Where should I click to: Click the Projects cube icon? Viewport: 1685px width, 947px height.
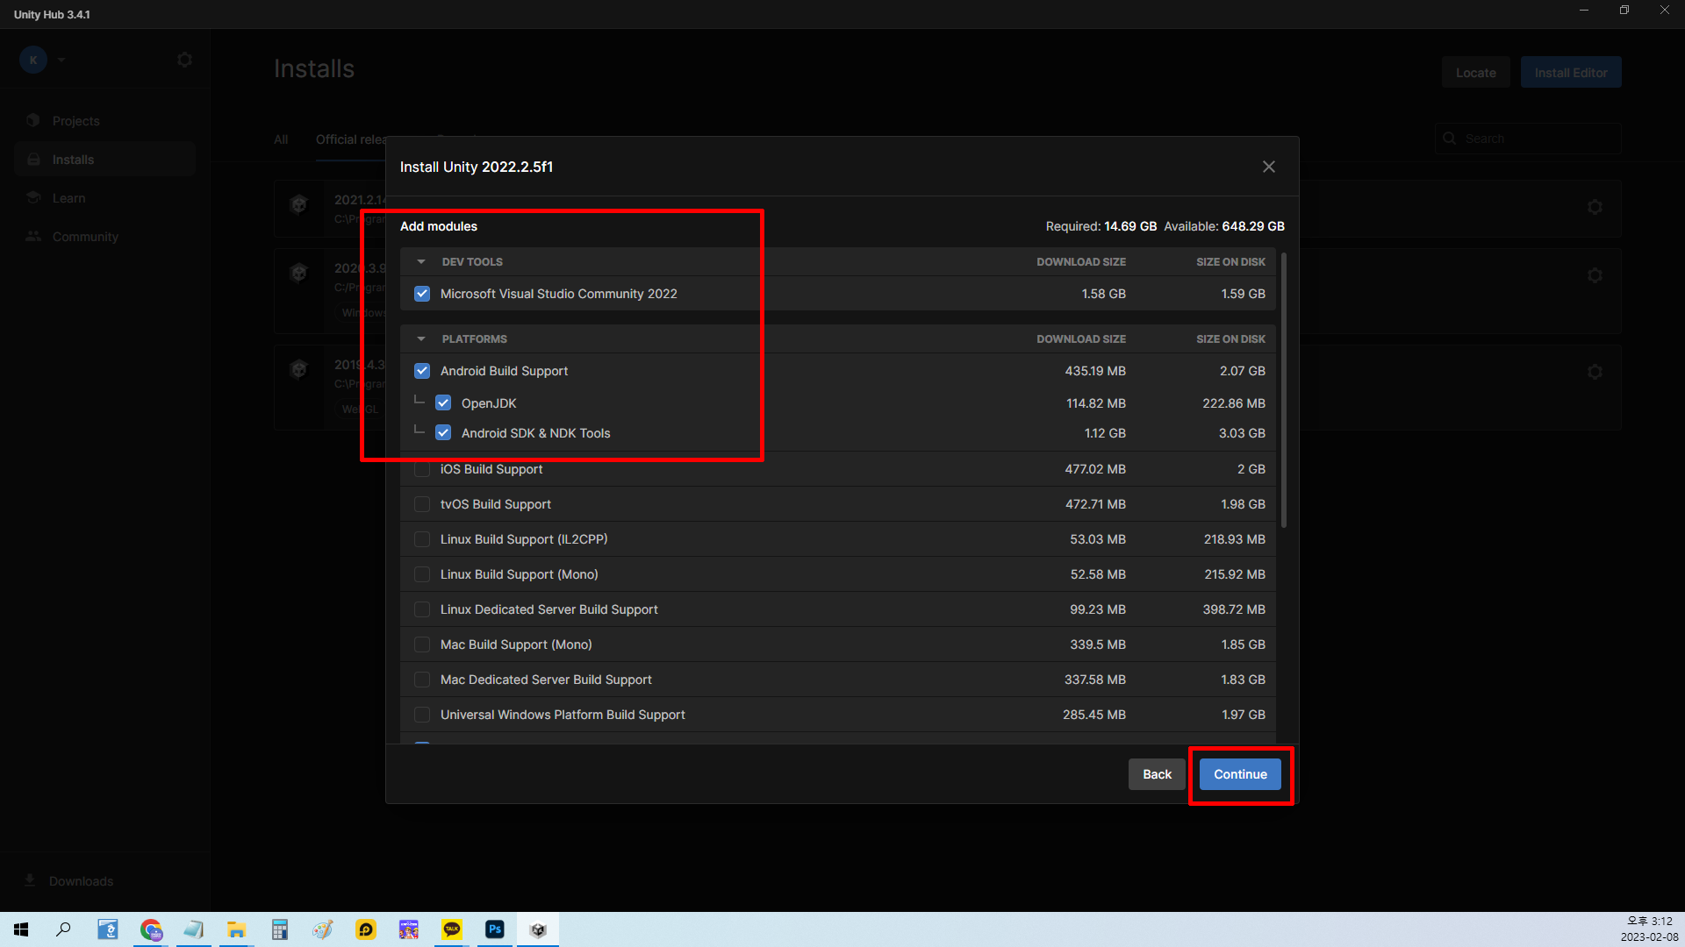33,120
